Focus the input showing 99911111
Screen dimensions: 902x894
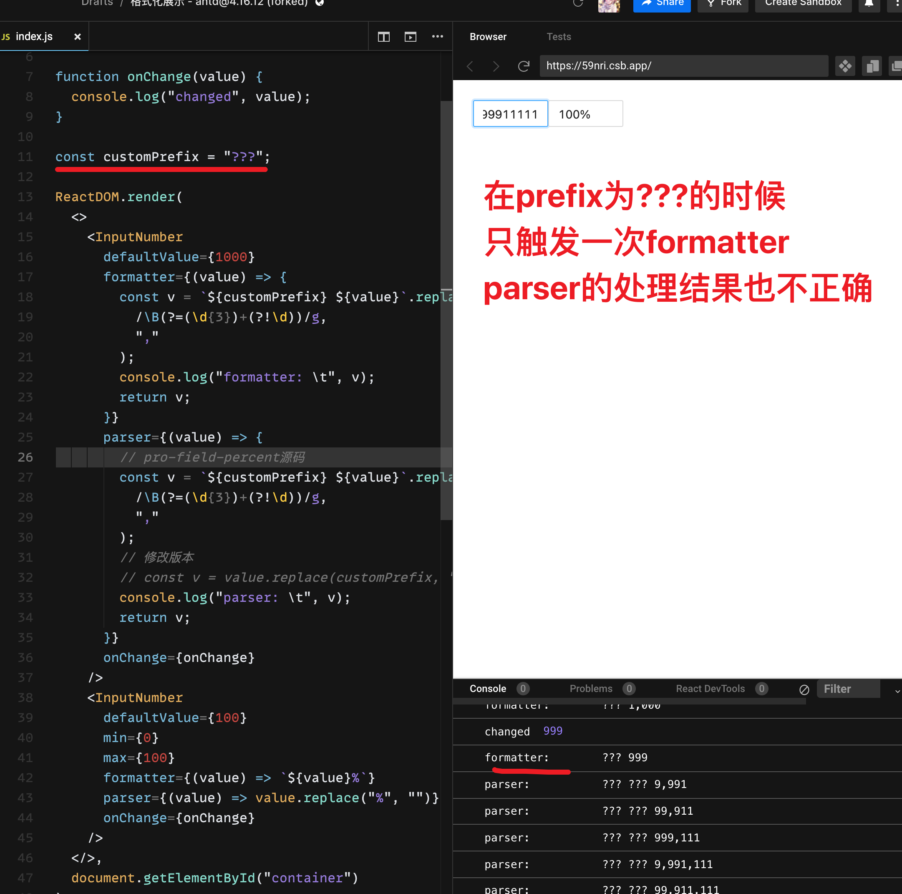(x=510, y=114)
